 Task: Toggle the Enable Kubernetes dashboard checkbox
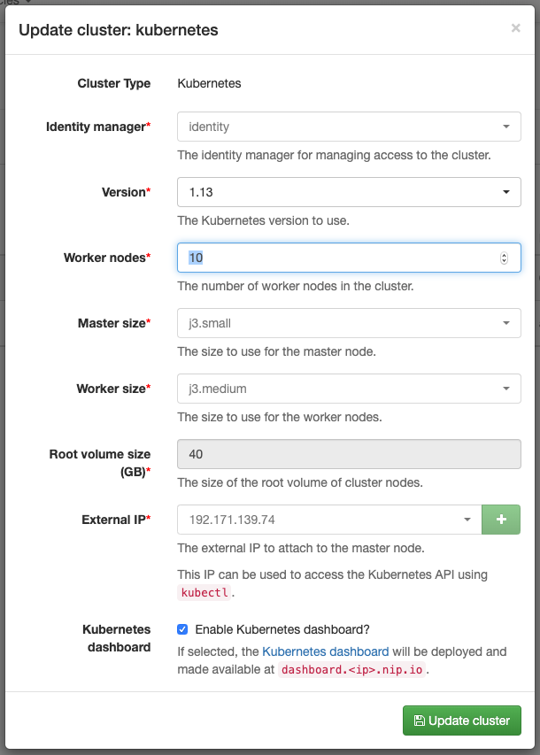182,629
